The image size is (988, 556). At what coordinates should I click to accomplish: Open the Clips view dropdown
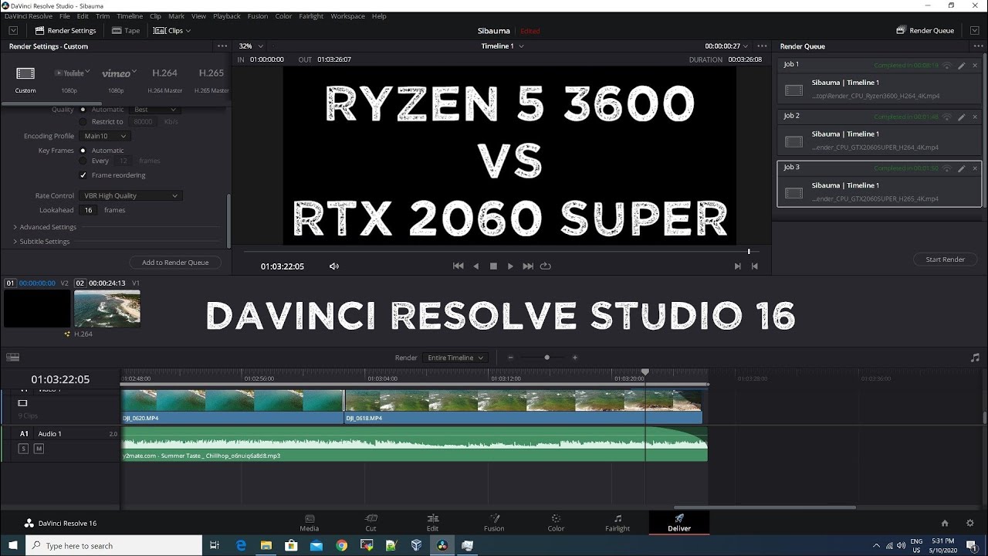coord(172,31)
